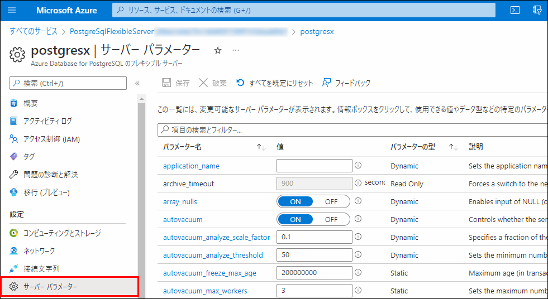The image size is (548, 299).
Task: Toggle the array_nulls ON/OFF switch
Action: [313, 202]
